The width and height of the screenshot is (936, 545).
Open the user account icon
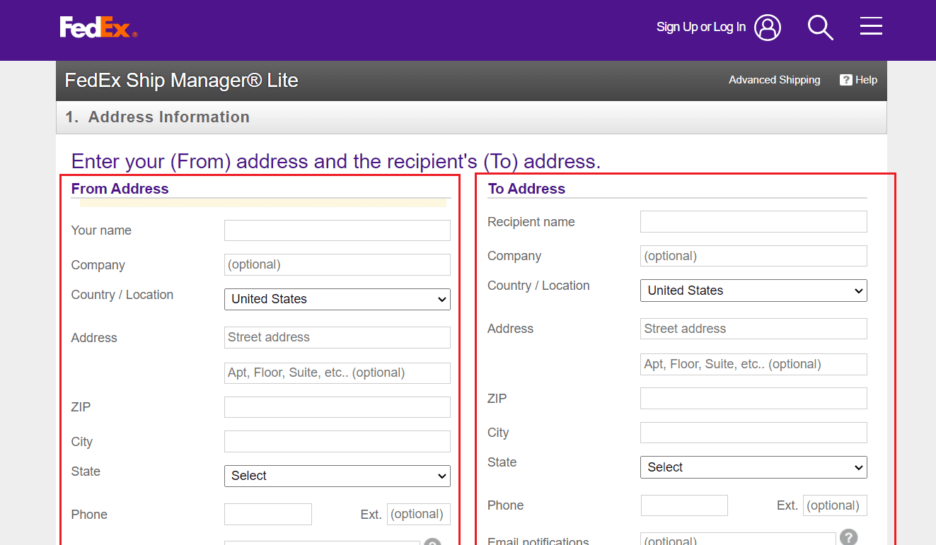tap(768, 28)
